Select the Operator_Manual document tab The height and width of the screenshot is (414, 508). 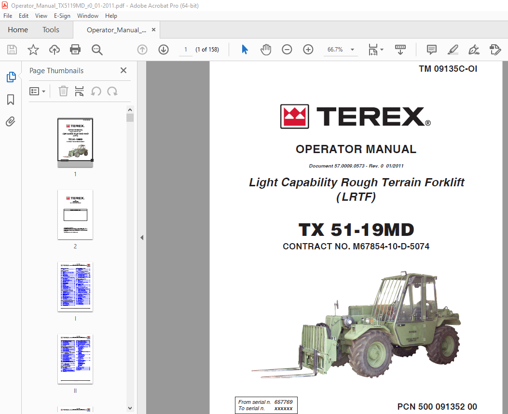click(116, 30)
